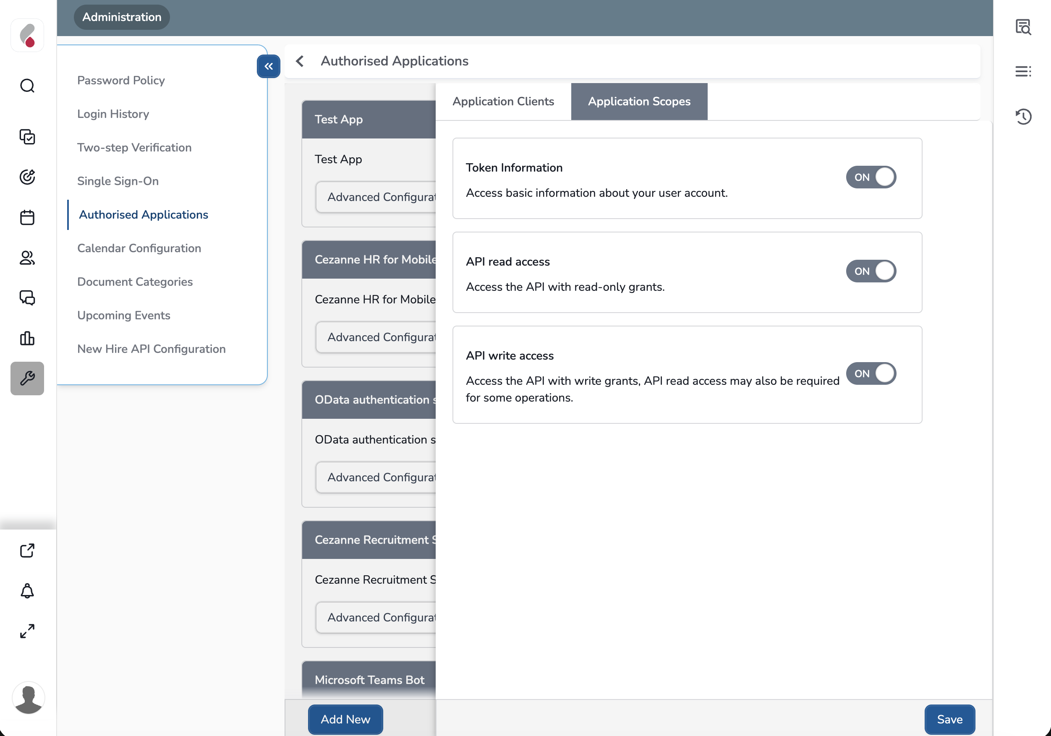Open the people icon in sidebar
The image size is (1051, 736).
pos(27,258)
